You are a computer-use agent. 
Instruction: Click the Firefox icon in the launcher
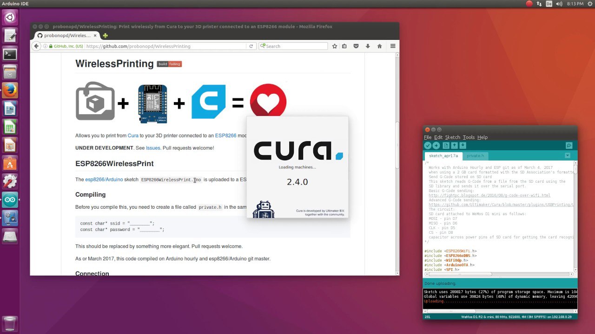pyautogui.click(x=10, y=90)
